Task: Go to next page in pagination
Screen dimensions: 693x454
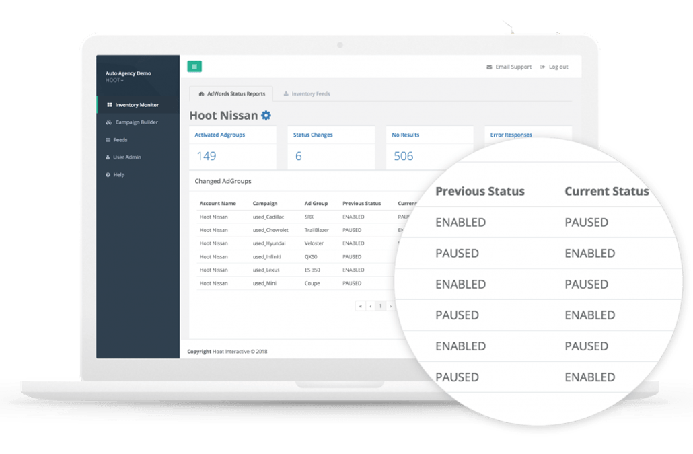Action: pyautogui.click(x=390, y=306)
